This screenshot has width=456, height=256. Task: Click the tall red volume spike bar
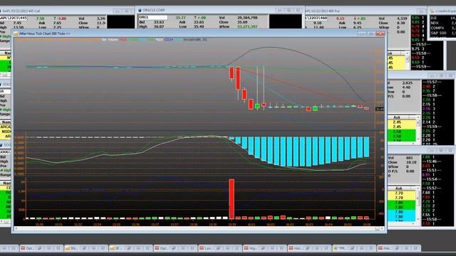click(x=232, y=199)
